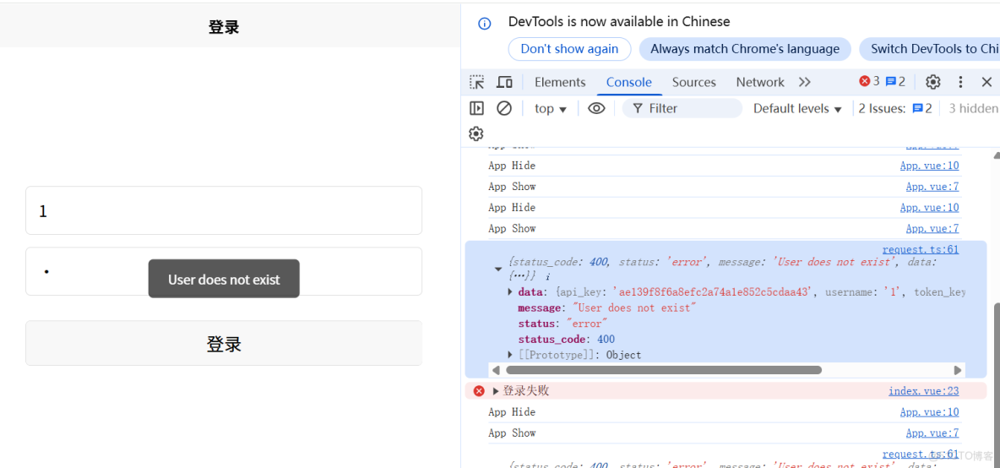Create live expression with eye icon
Image resolution: width=1000 pixels, height=468 pixels.
[596, 108]
